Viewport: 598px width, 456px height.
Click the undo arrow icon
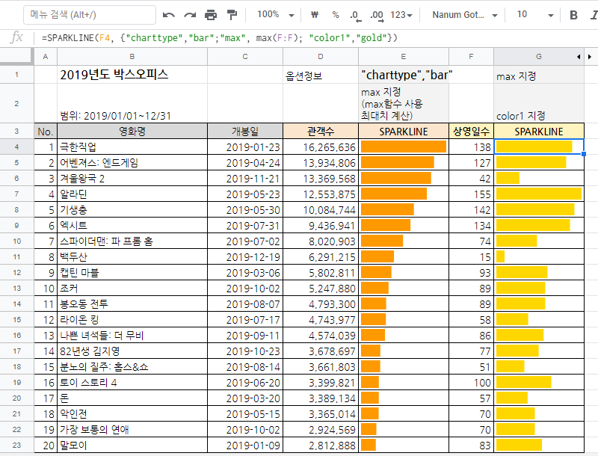click(x=169, y=15)
